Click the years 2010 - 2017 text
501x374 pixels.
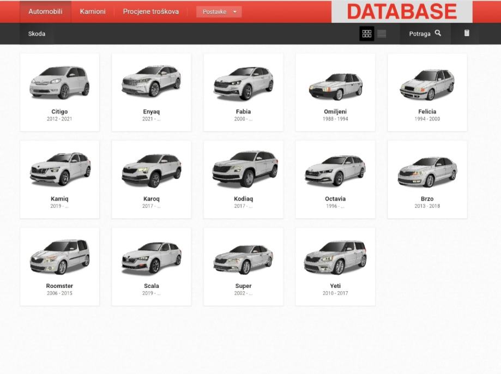pyautogui.click(x=335, y=293)
